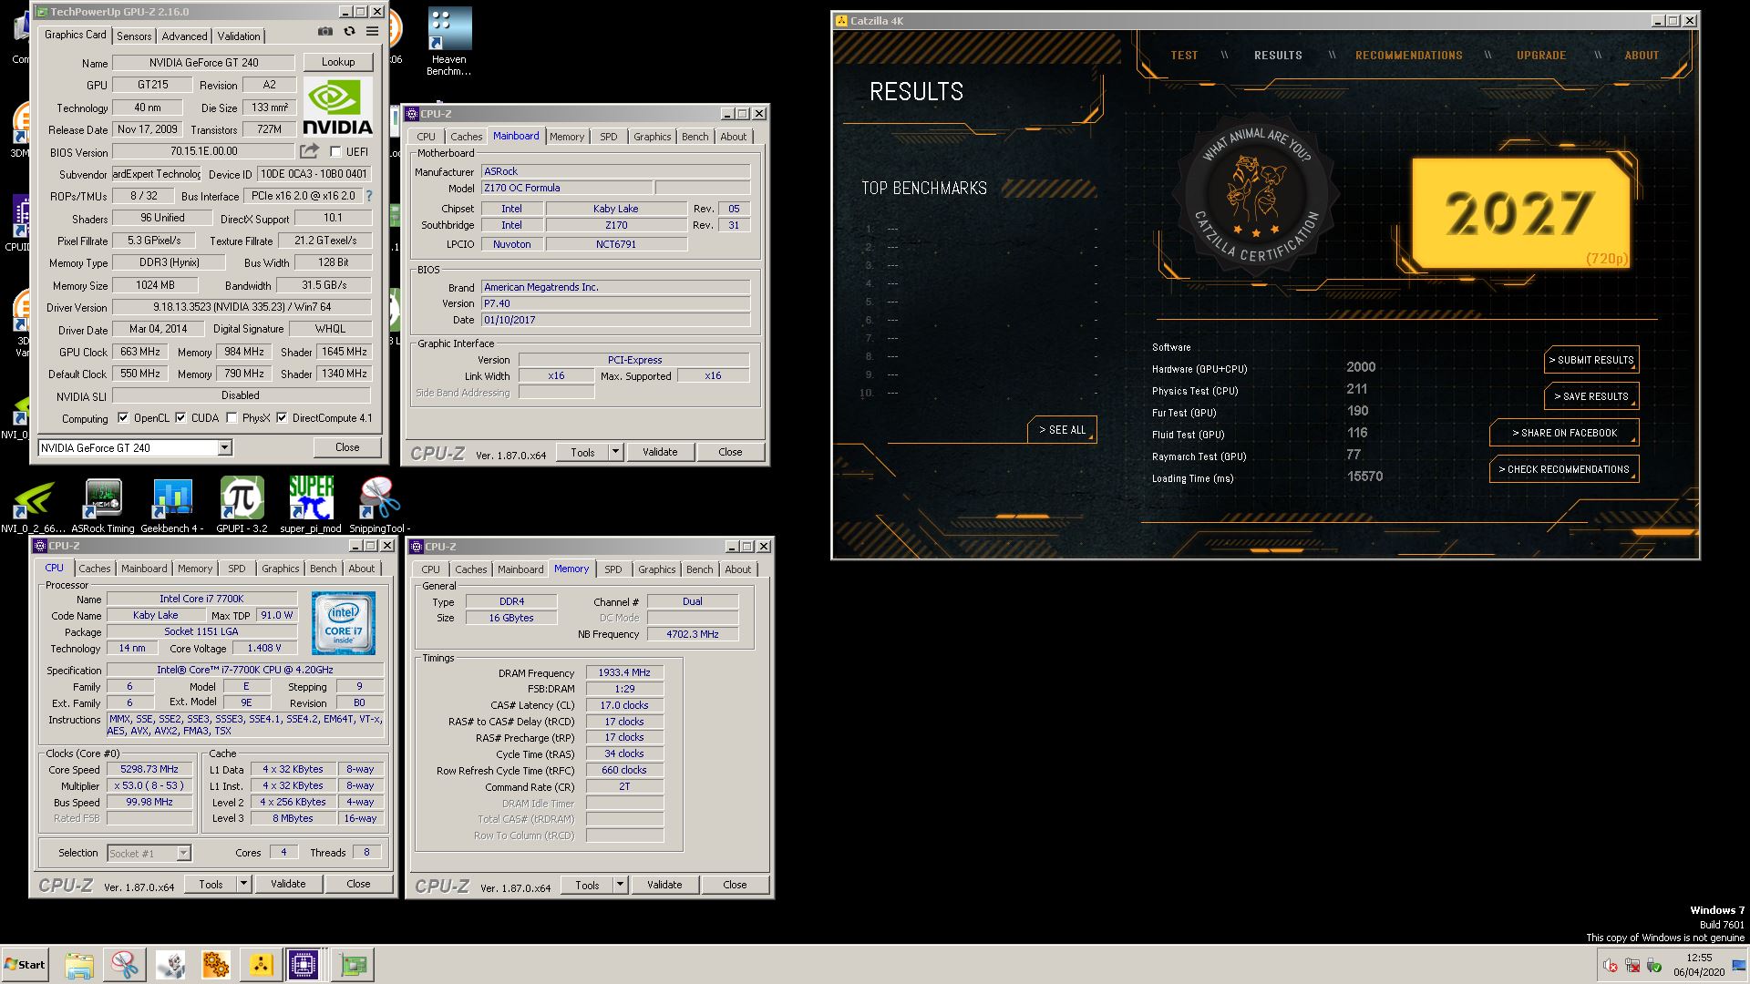Screen dimensions: 1750x984
Task: Refresh GPU-Z data using the refresh icon
Action: [x=349, y=31]
